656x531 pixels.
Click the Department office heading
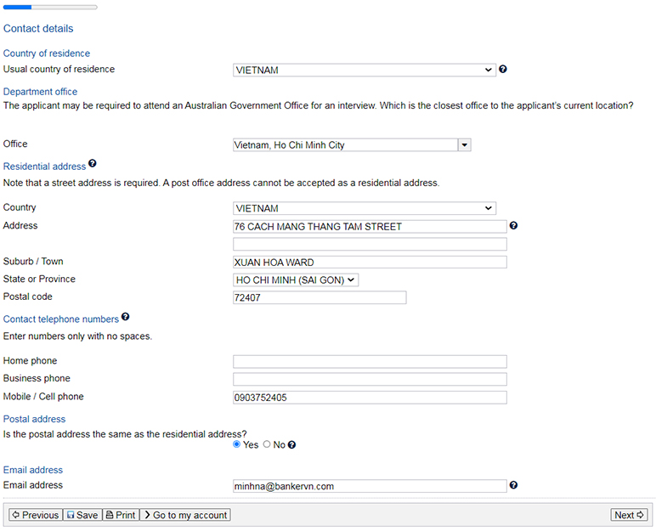[x=40, y=91]
